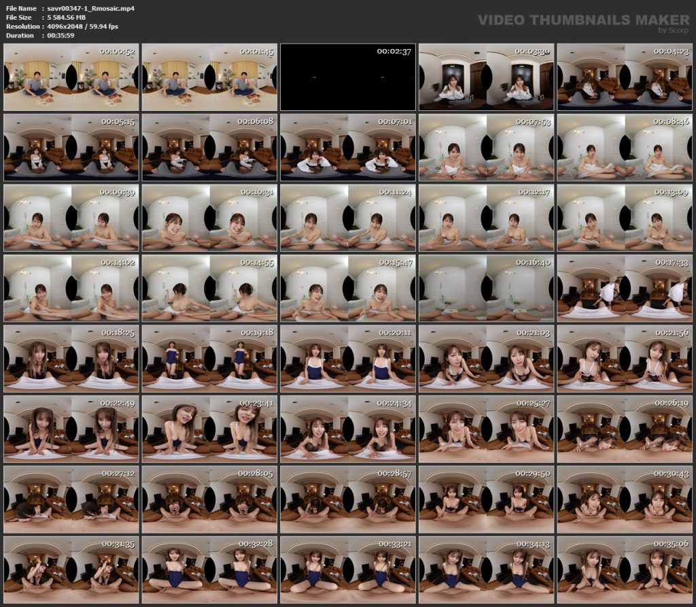Select the Resolution 4096x2048 info line
The width and height of the screenshot is (696, 607).
(x=62, y=27)
